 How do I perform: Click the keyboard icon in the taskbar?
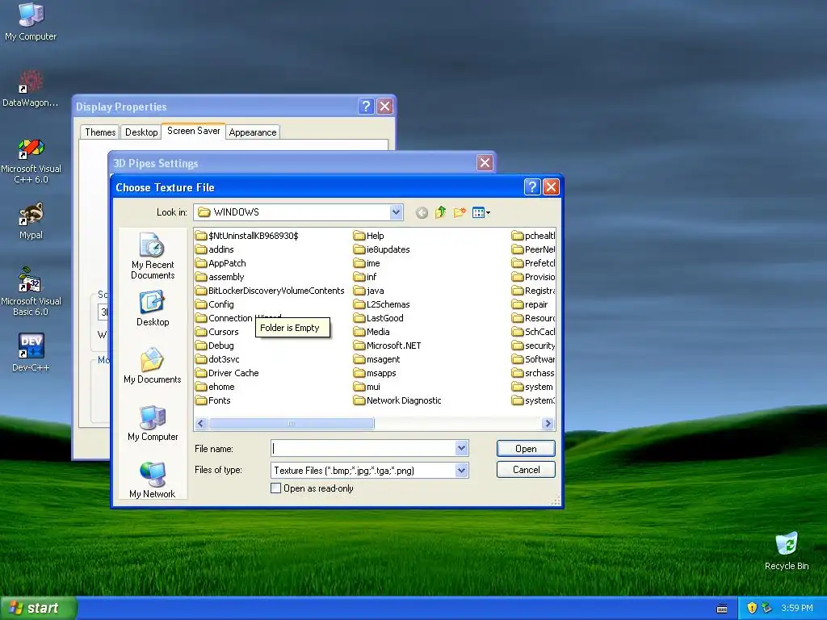coord(722,609)
